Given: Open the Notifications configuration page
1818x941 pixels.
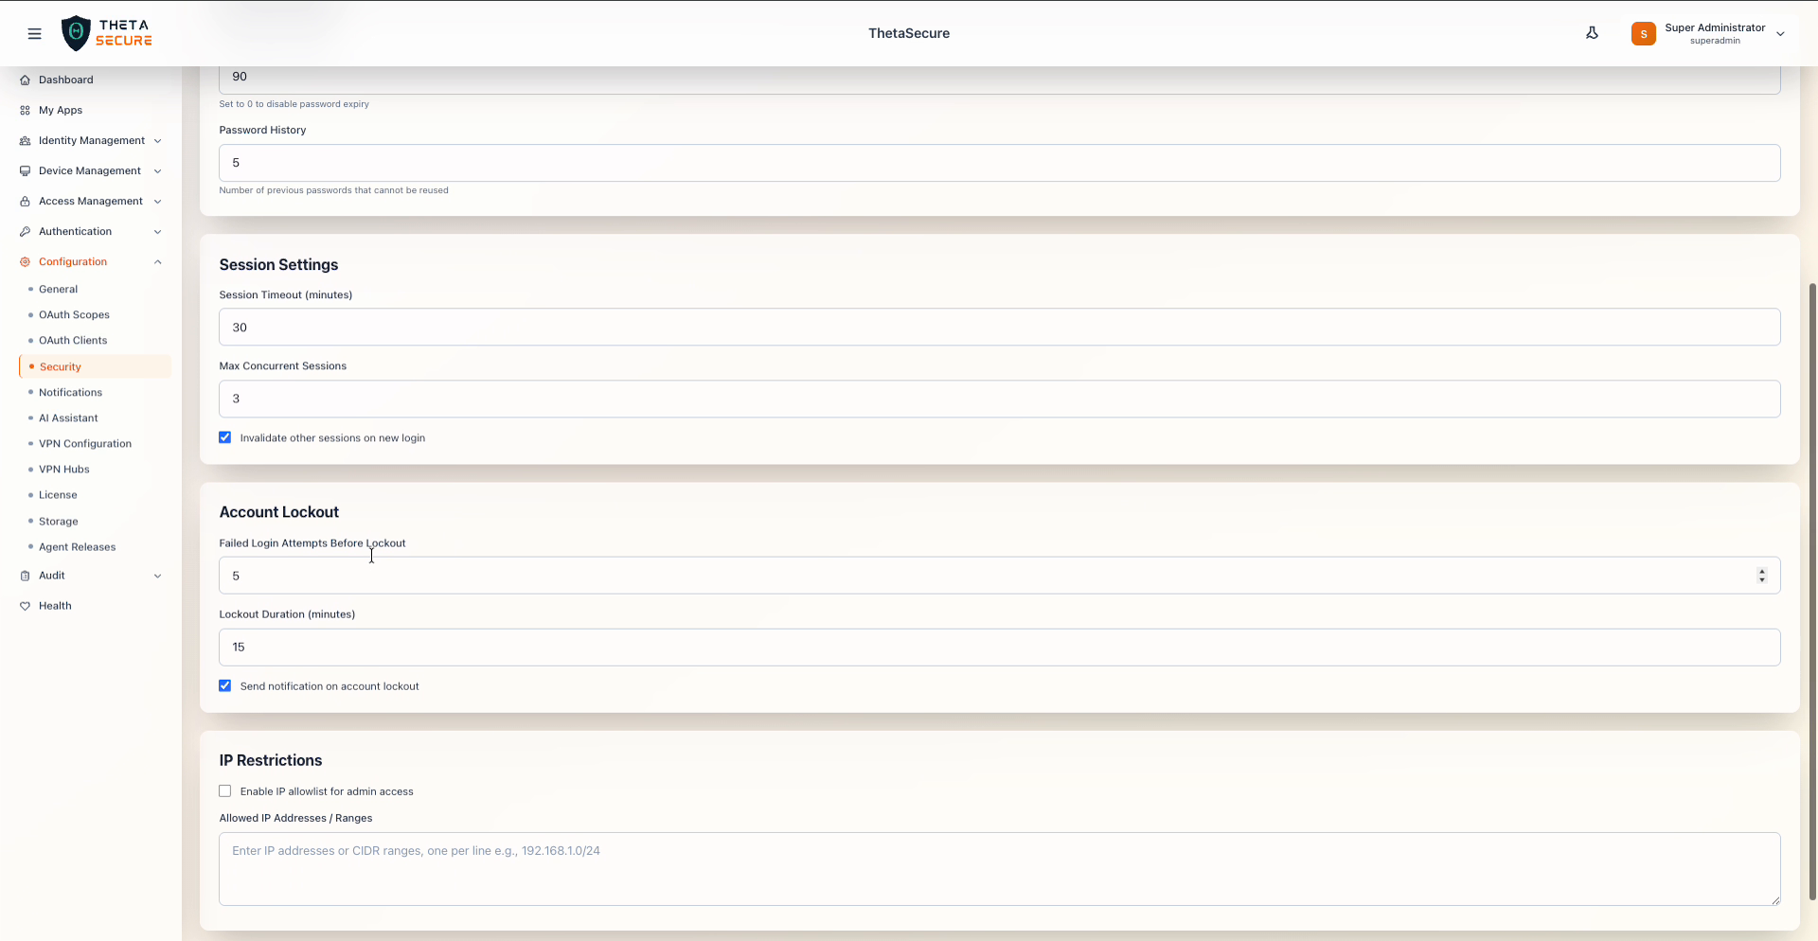Looking at the screenshot, I should click(x=69, y=392).
